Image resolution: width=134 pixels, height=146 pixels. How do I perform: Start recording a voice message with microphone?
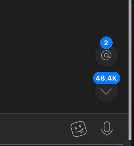107,129
